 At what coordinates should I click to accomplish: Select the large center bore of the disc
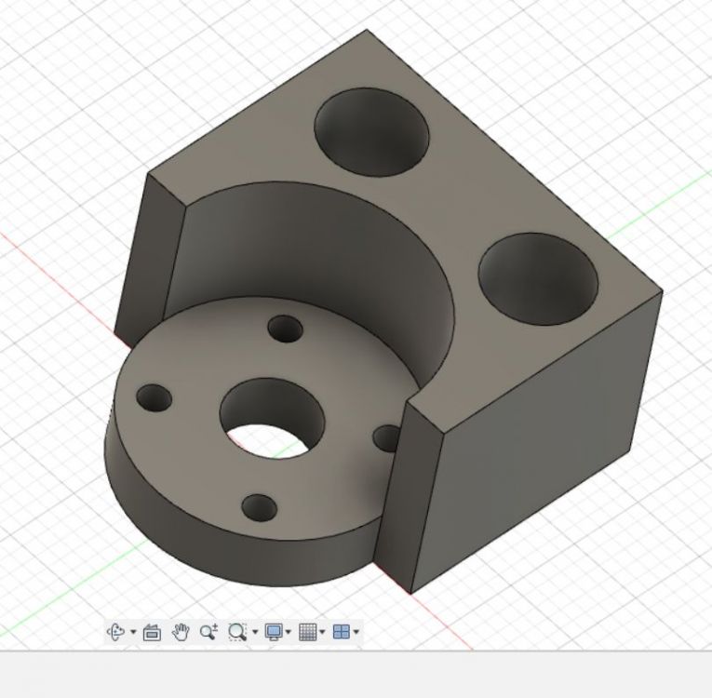(273, 418)
